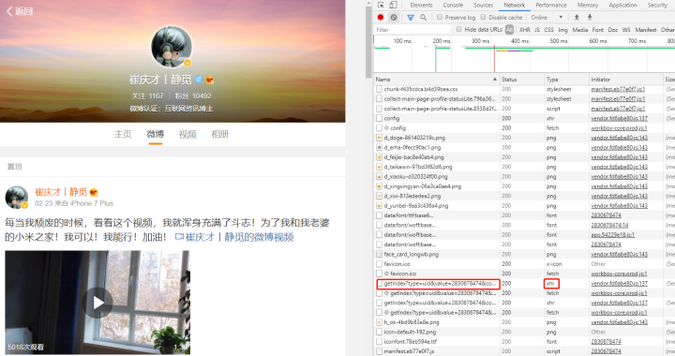Image resolution: width=675 pixels, height=356 pixels.
Task: Enable the Preserve log checkbox
Action: pos(440,17)
